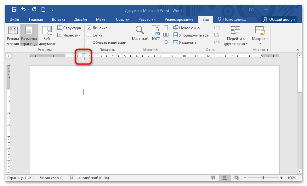Click the zoom slider handle in the status bar
The width and height of the screenshot is (307, 186).
263,178
